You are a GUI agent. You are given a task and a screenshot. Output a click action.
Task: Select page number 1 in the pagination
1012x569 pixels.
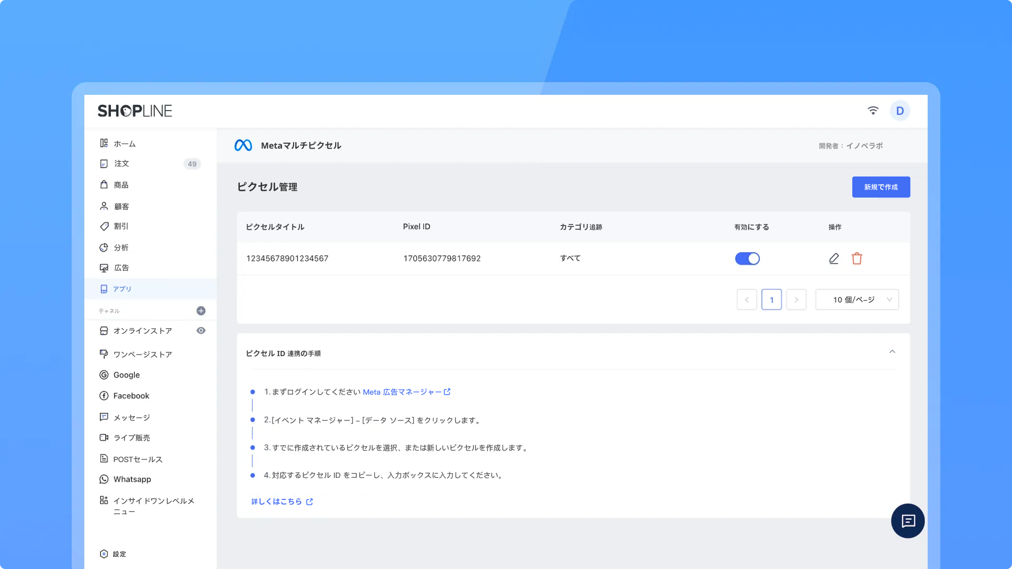(772, 300)
